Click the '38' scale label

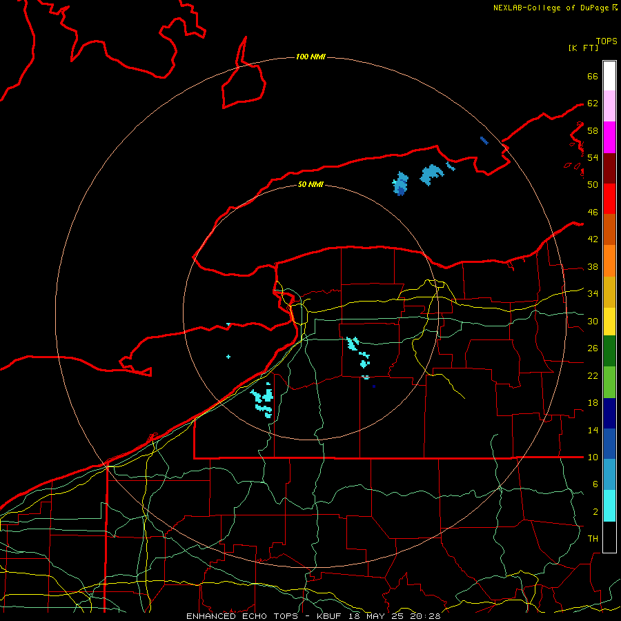593,267
